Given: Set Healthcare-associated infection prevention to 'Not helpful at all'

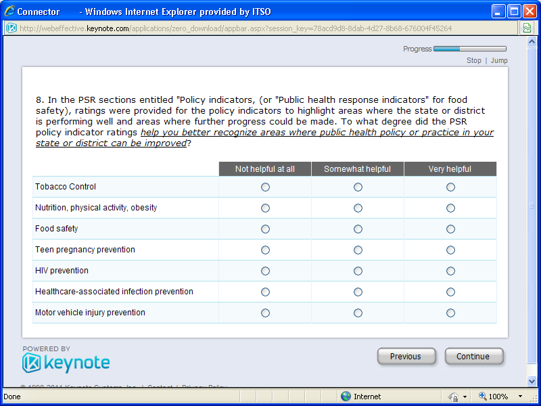Looking at the screenshot, I should tap(265, 292).
